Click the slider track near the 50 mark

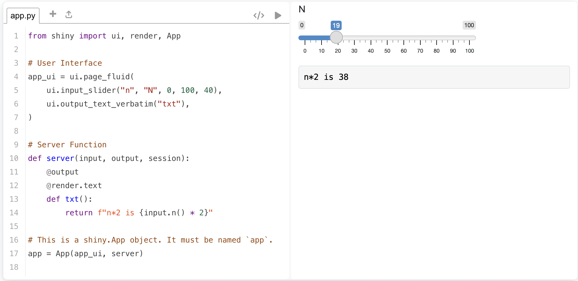coord(387,38)
